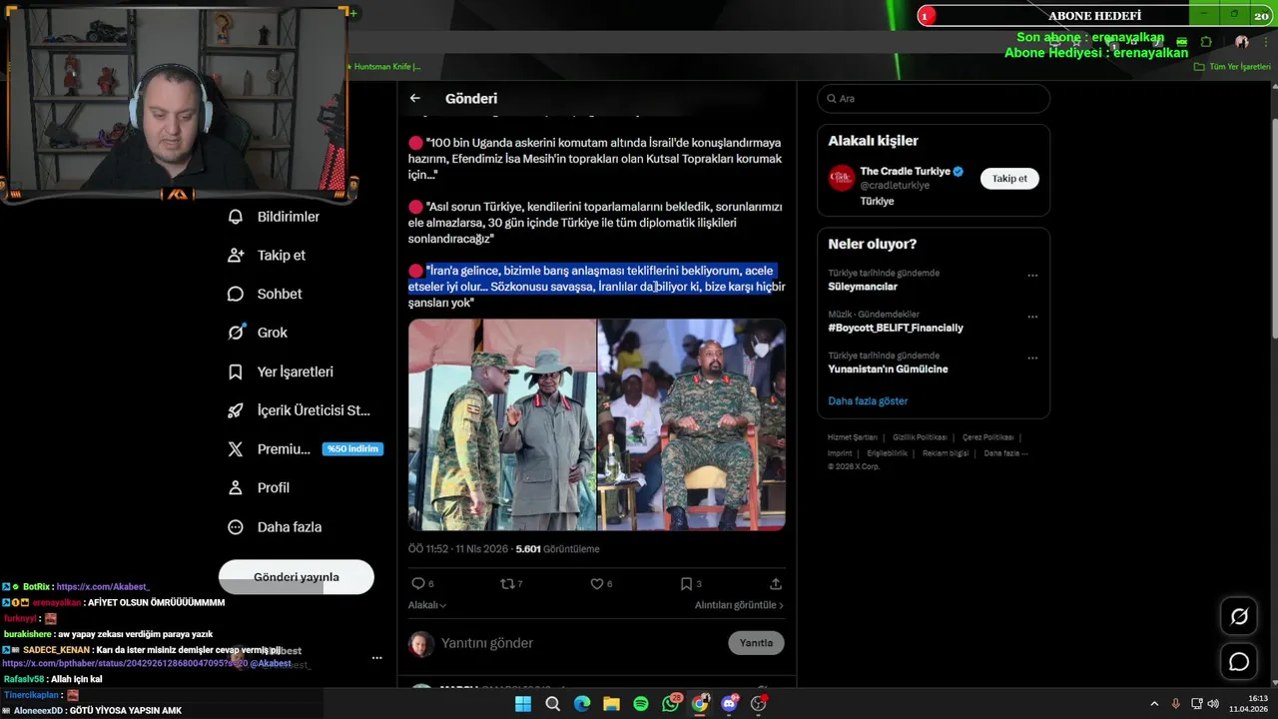Click the Yanıtla reply button
The width and height of the screenshot is (1278, 719).
click(x=756, y=643)
